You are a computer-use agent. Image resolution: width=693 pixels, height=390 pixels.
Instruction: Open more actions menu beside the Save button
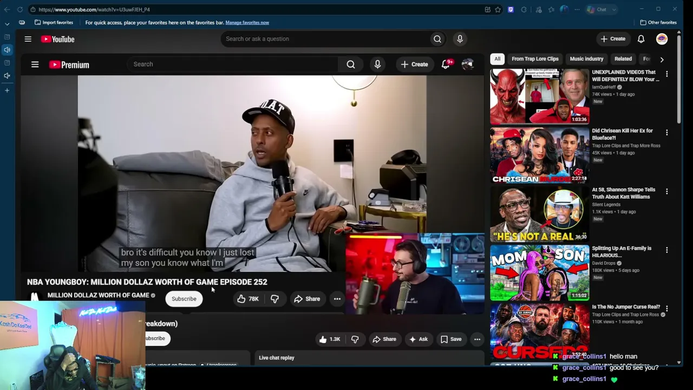click(x=477, y=339)
